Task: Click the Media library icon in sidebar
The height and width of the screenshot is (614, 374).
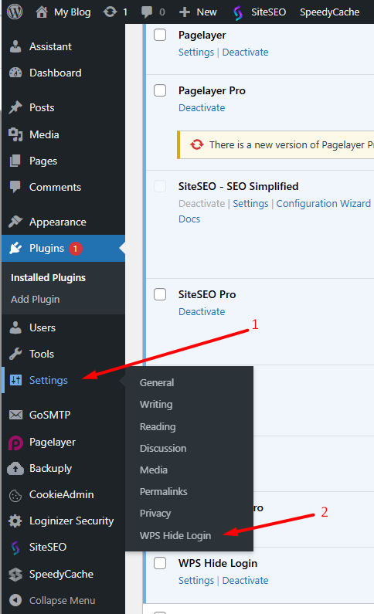Action: (15, 134)
